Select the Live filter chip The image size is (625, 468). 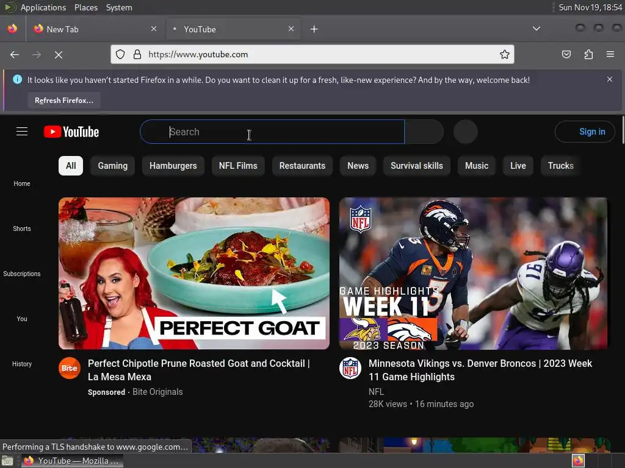[x=518, y=166]
